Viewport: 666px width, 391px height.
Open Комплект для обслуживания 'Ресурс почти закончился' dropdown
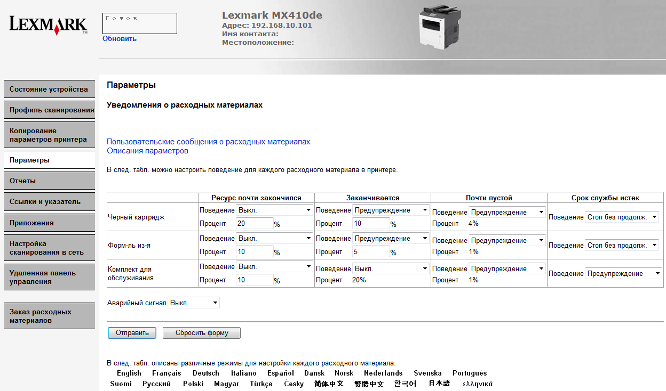click(275, 266)
